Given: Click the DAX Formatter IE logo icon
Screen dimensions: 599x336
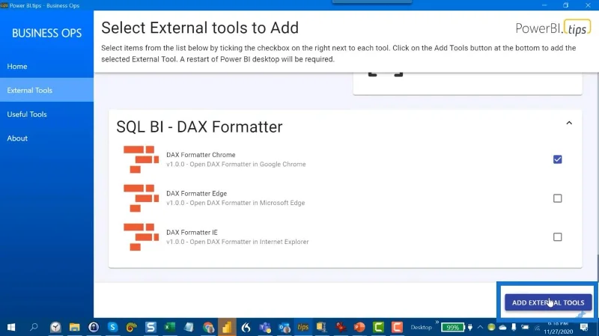Looking at the screenshot, I should coord(141,236).
